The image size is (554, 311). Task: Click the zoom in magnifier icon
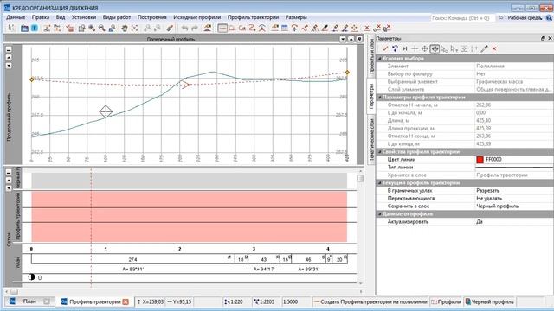coord(92,29)
